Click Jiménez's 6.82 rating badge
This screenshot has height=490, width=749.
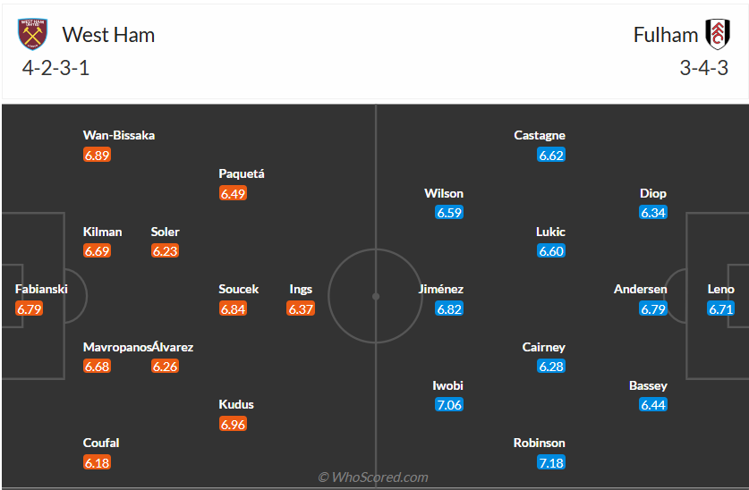tap(449, 308)
